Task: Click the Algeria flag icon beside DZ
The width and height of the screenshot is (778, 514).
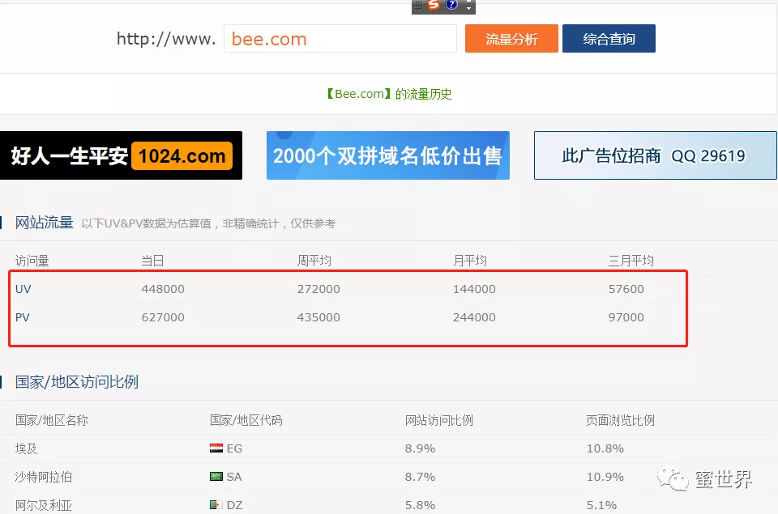Action: [216, 504]
